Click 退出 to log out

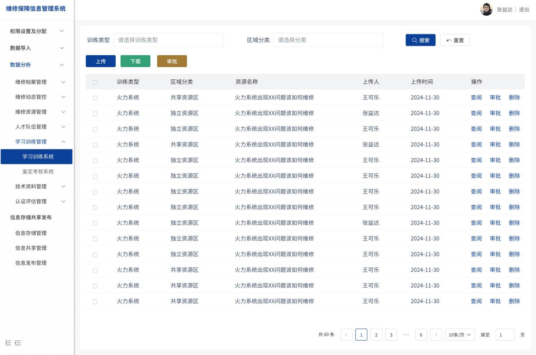pyautogui.click(x=524, y=10)
